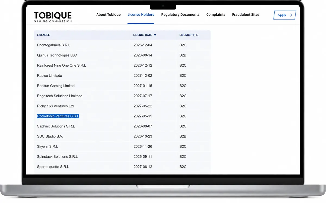The image size is (326, 203).
Task: Click the Apply button
Action: 284,15
